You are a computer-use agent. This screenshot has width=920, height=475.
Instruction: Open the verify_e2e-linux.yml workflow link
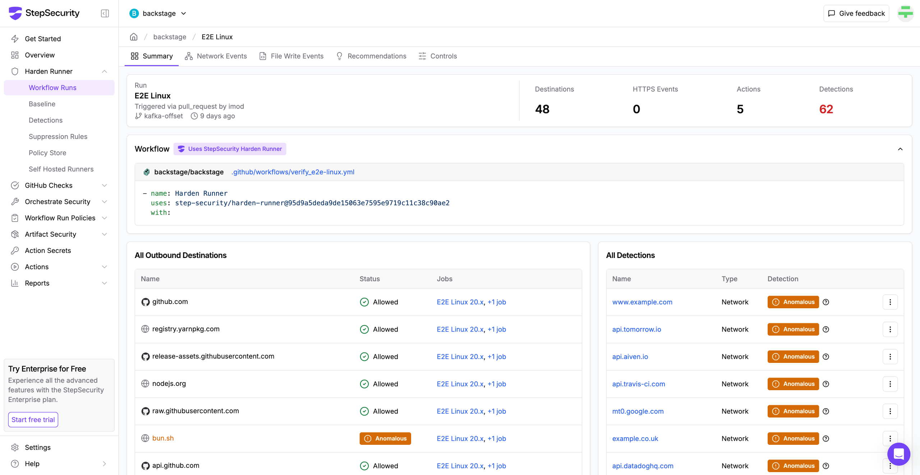pyautogui.click(x=293, y=172)
